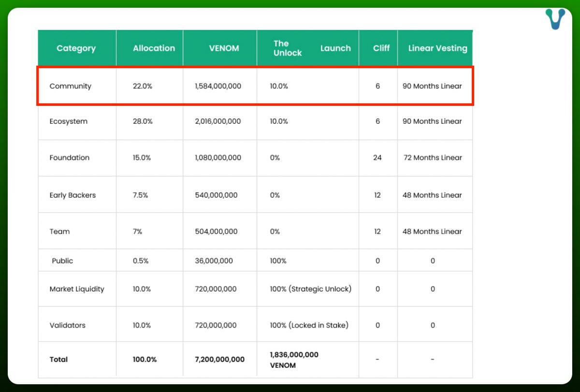Viewport: 580px width, 392px height.
Task: Click Foundation's 0% unlock value
Action: (275, 158)
